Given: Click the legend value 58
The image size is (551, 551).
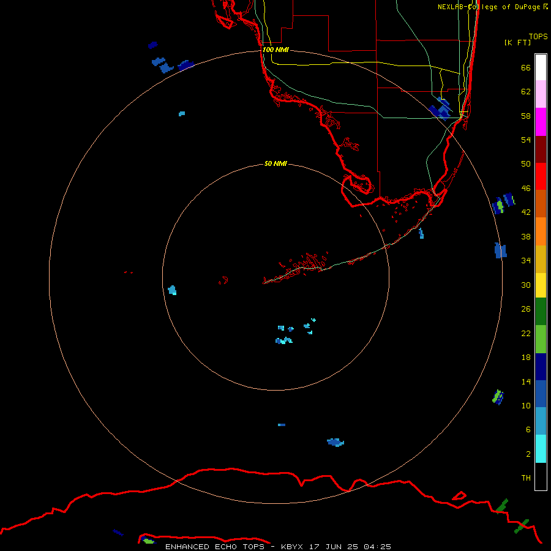Looking at the screenshot, I should (526, 116).
